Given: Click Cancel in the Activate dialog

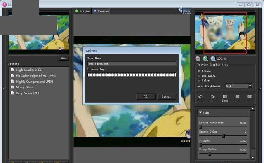Looking at the screenshot, I should coord(166,97).
